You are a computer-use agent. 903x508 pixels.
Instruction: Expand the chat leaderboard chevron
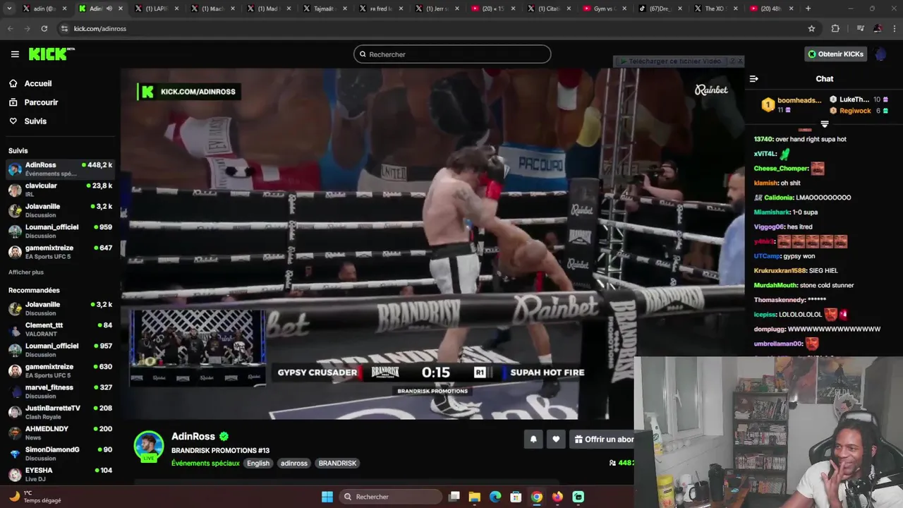[x=824, y=124]
